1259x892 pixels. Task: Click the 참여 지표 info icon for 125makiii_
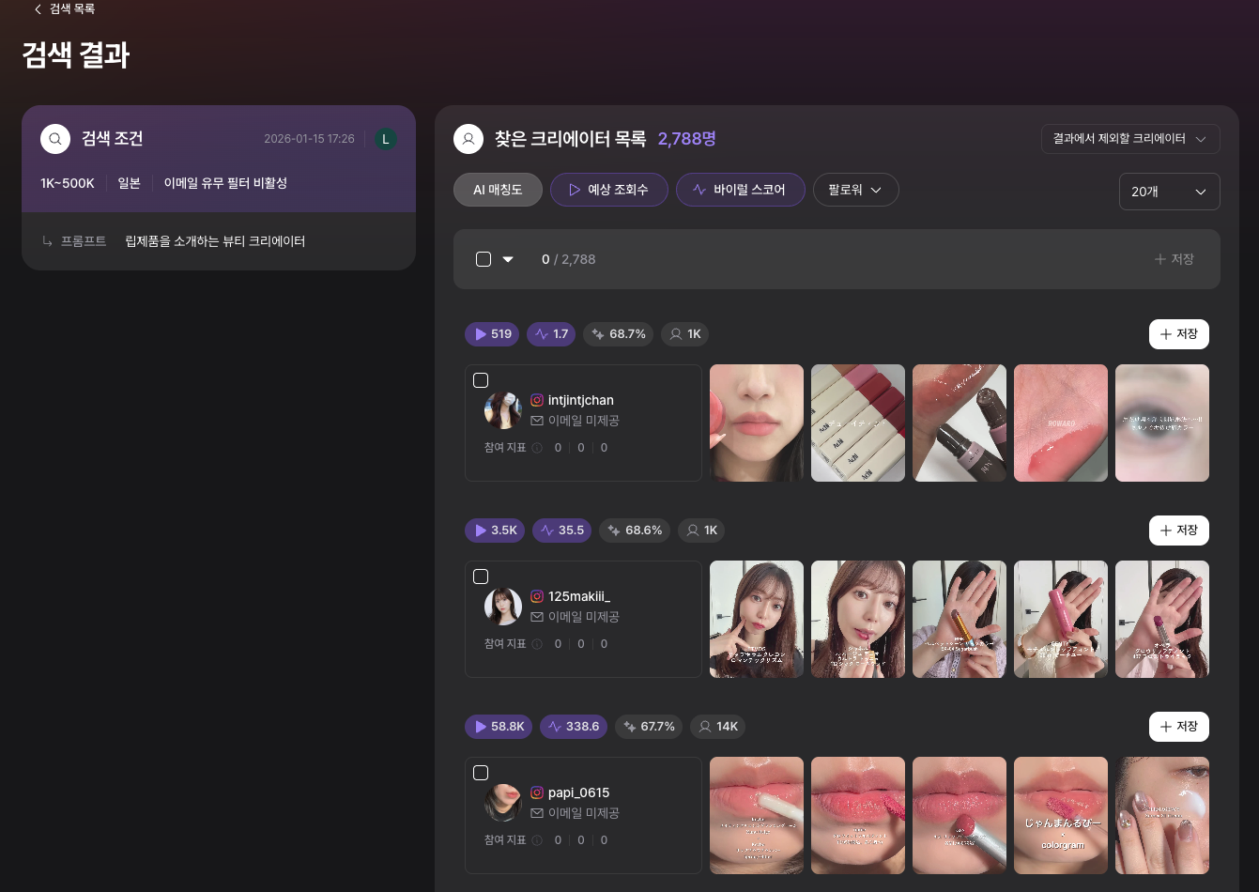pyautogui.click(x=537, y=644)
